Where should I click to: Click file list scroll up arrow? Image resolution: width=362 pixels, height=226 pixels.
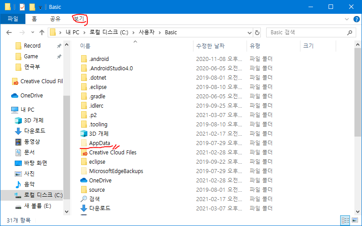click(358, 44)
